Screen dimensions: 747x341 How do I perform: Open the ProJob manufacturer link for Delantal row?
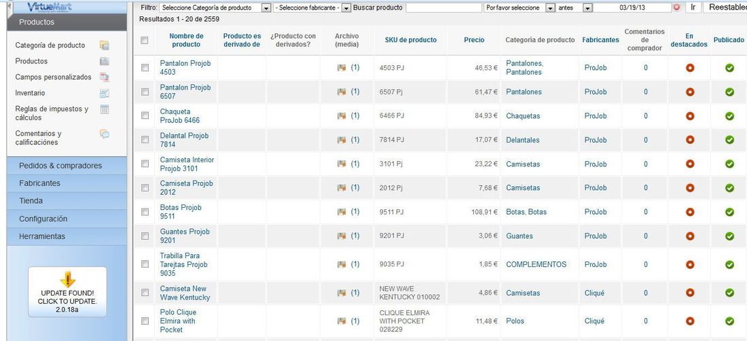pyautogui.click(x=596, y=139)
